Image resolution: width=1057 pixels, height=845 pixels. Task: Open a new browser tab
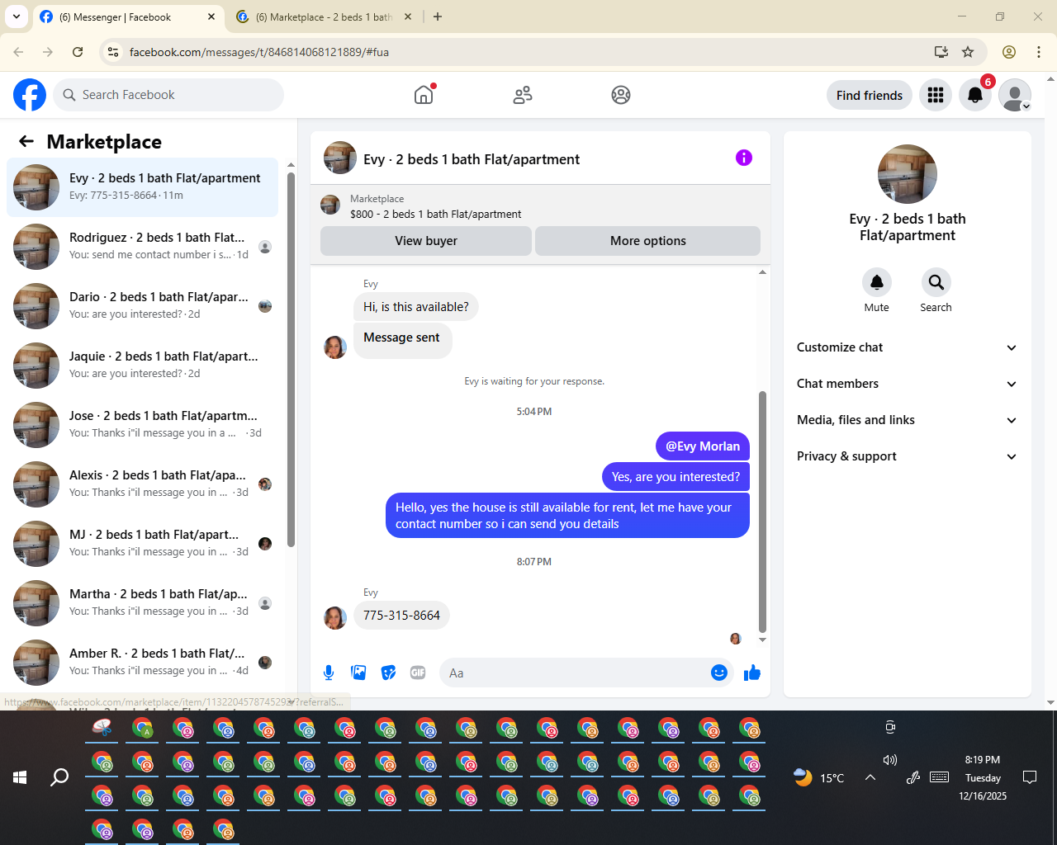click(x=438, y=17)
